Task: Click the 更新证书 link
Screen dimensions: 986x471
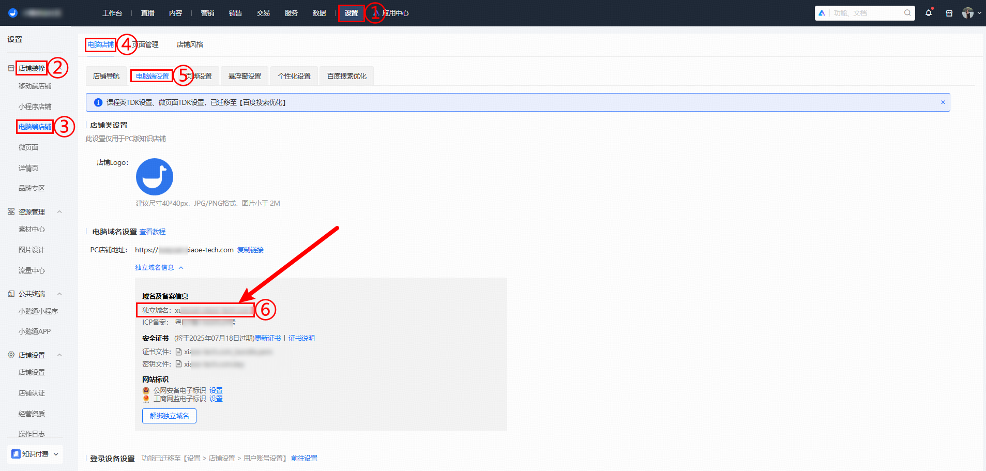Action: point(268,338)
